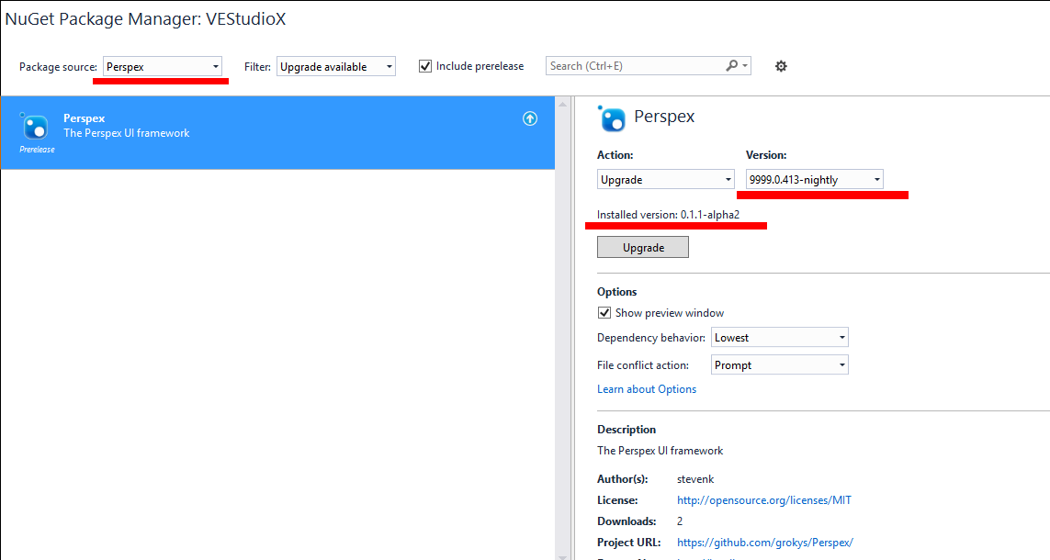This screenshot has height=560, width=1050.
Task: Click the Installed version: 0.1.1-alpha2 text
Action: pos(668,215)
